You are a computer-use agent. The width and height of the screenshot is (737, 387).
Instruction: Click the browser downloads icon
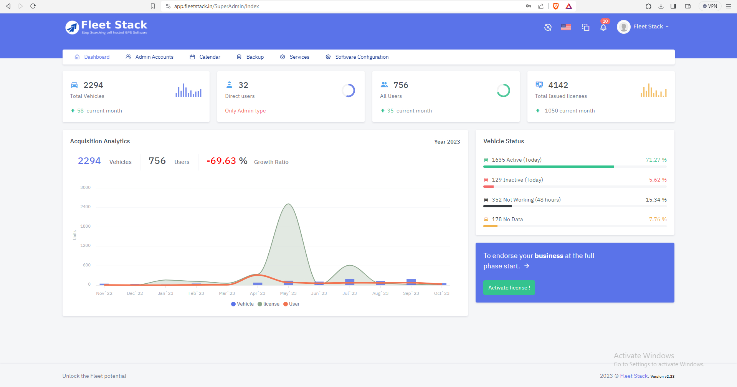tap(661, 6)
